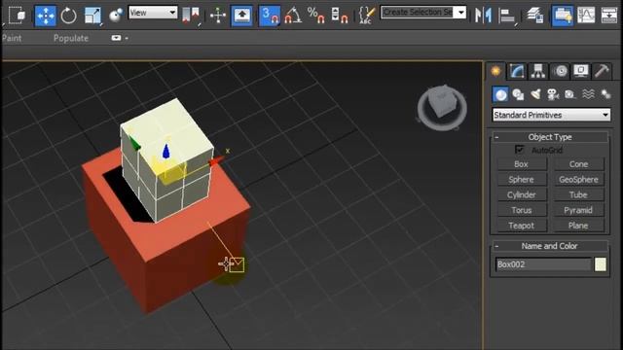Open the Populate ribbon tab

pyautogui.click(x=71, y=38)
